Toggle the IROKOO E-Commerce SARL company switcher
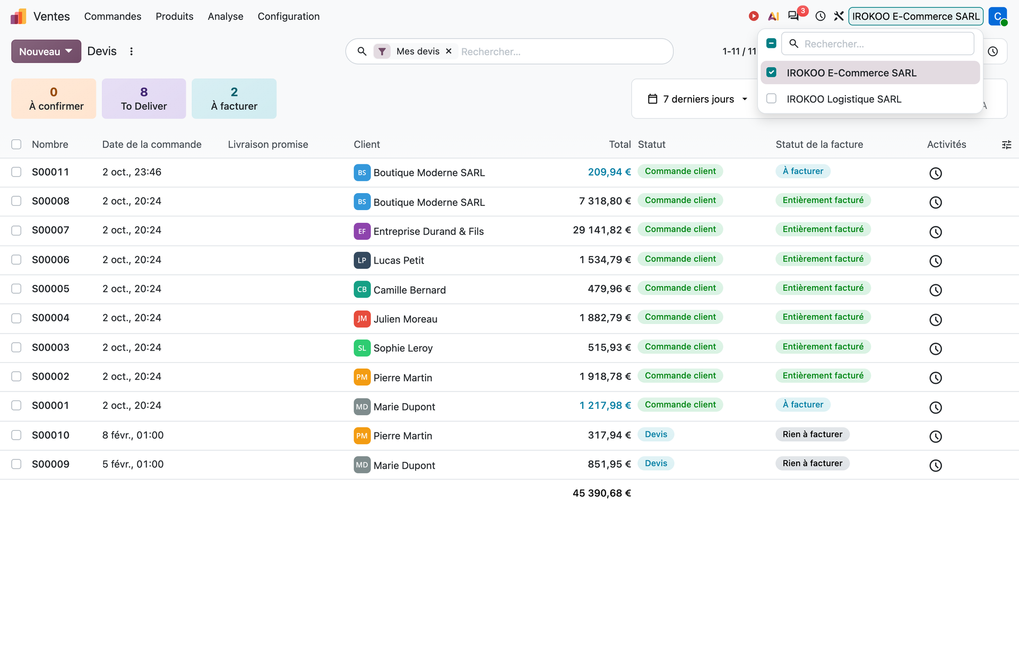1019x672 pixels. (916, 16)
